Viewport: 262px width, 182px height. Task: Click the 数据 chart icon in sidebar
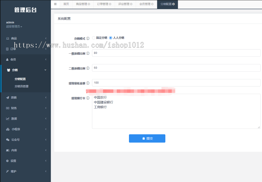(7, 119)
